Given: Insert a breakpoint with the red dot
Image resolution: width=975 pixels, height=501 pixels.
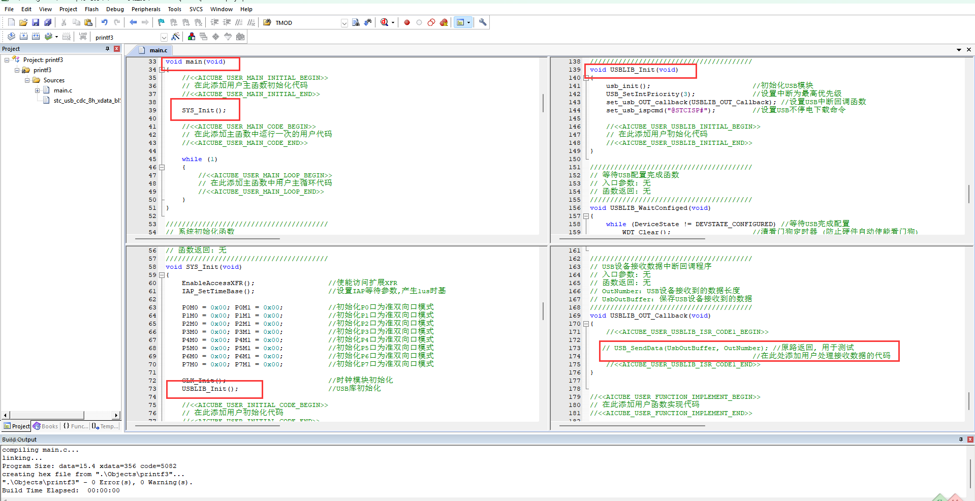Looking at the screenshot, I should point(407,22).
